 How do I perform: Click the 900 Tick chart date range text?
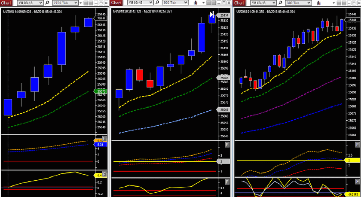point(142,12)
